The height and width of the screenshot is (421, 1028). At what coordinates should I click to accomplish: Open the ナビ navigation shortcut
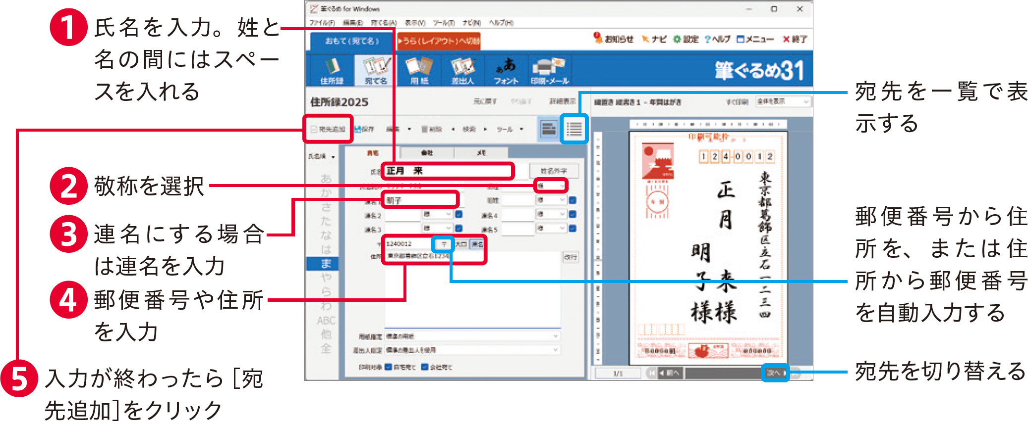coord(654,39)
